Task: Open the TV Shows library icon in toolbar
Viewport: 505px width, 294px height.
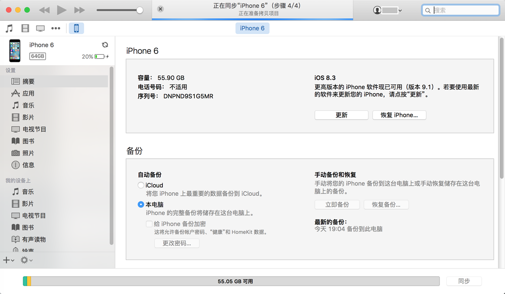Action: pos(40,29)
